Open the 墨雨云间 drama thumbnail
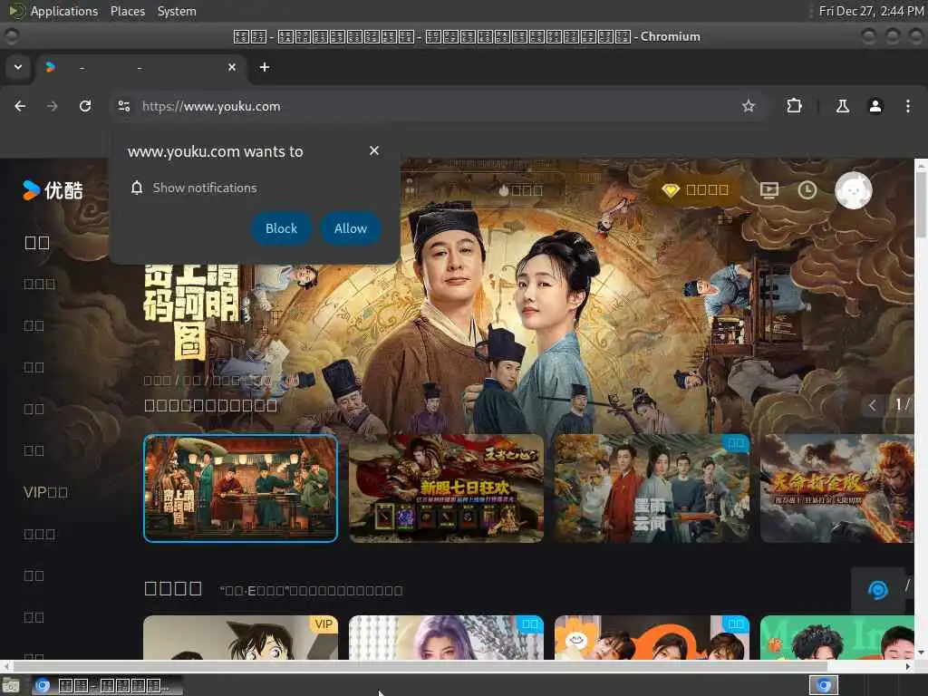The height and width of the screenshot is (696, 928). tap(652, 488)
